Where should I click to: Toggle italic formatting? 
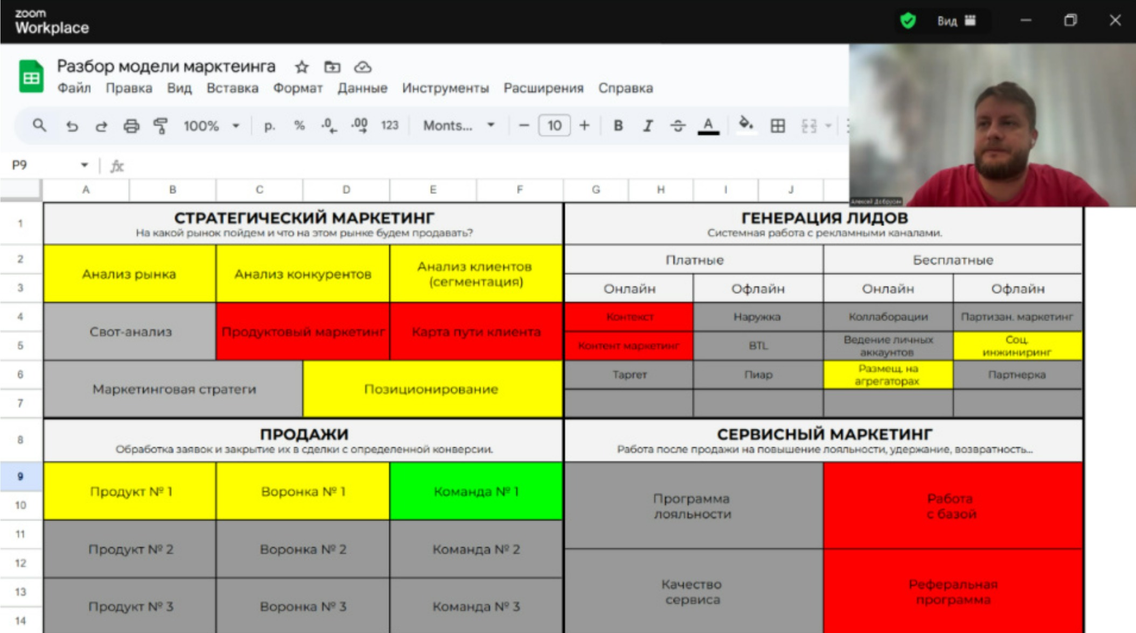pyautogui.click(x=648, y=126)
